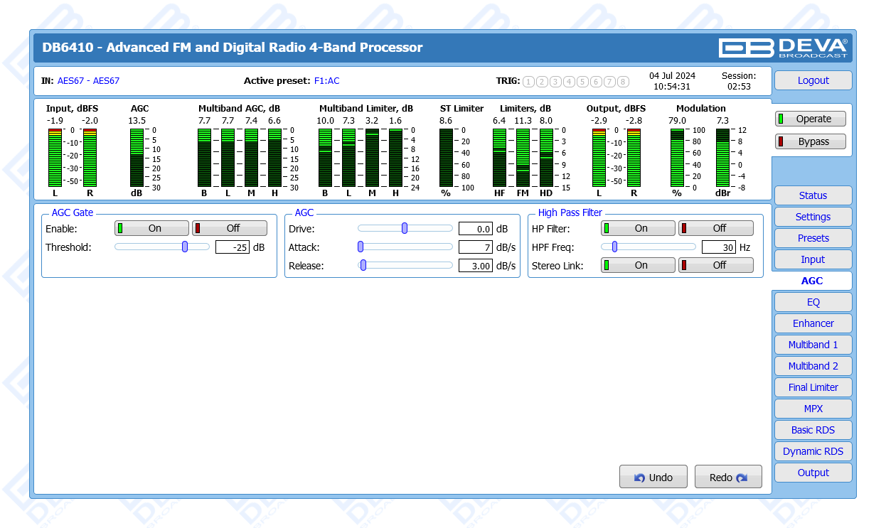This screenshot has height=528, width=886.
Task: Click the DEVA Broadcast logo
Action: coord(783,48)
